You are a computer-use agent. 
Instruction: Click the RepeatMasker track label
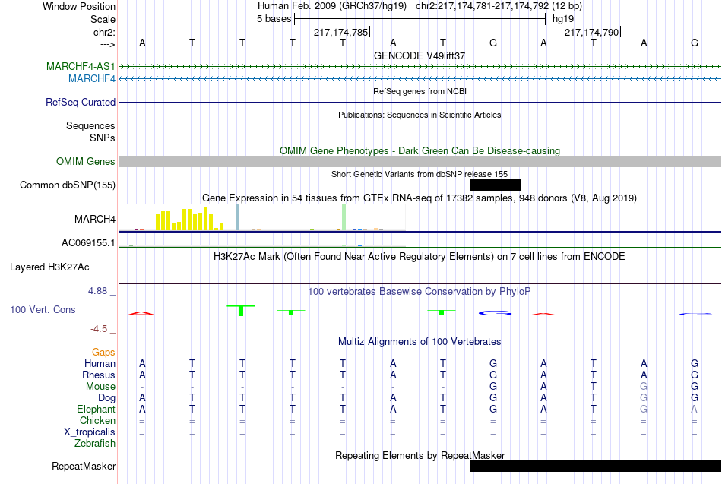coord(84,466)
